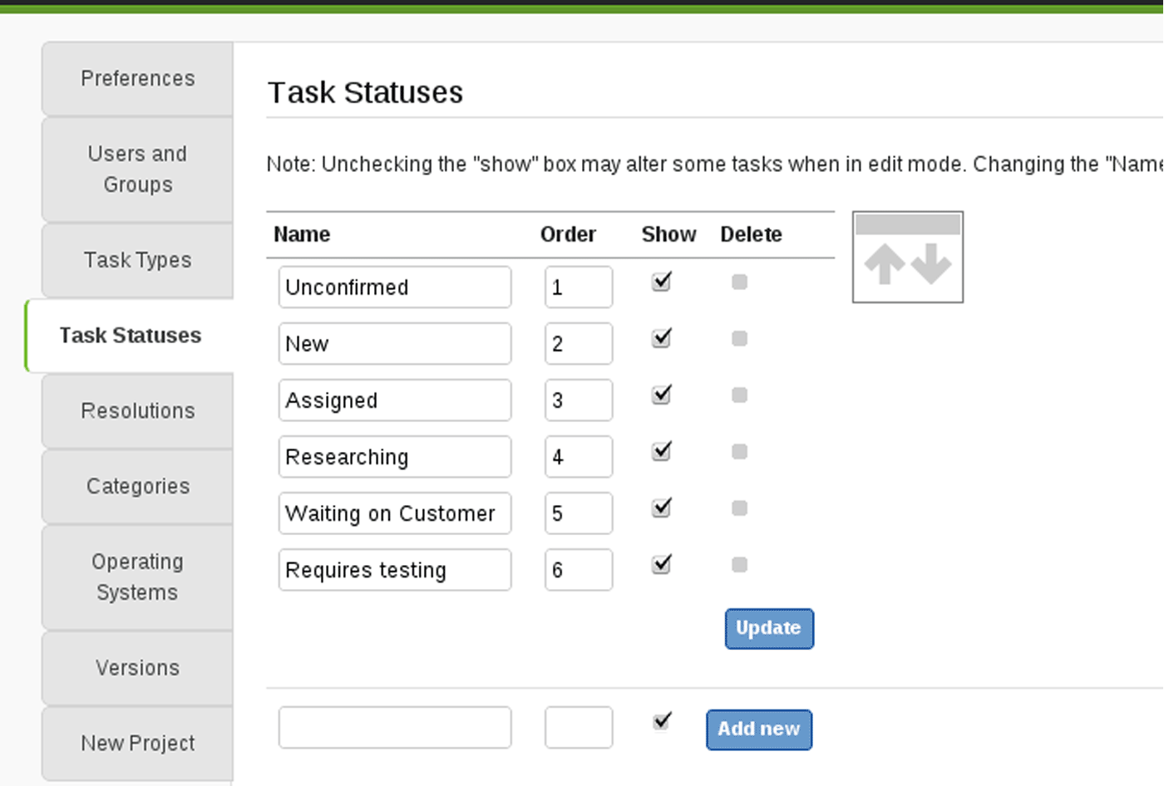
Task: Go to the Task Types tab
Action: [138, 260]
